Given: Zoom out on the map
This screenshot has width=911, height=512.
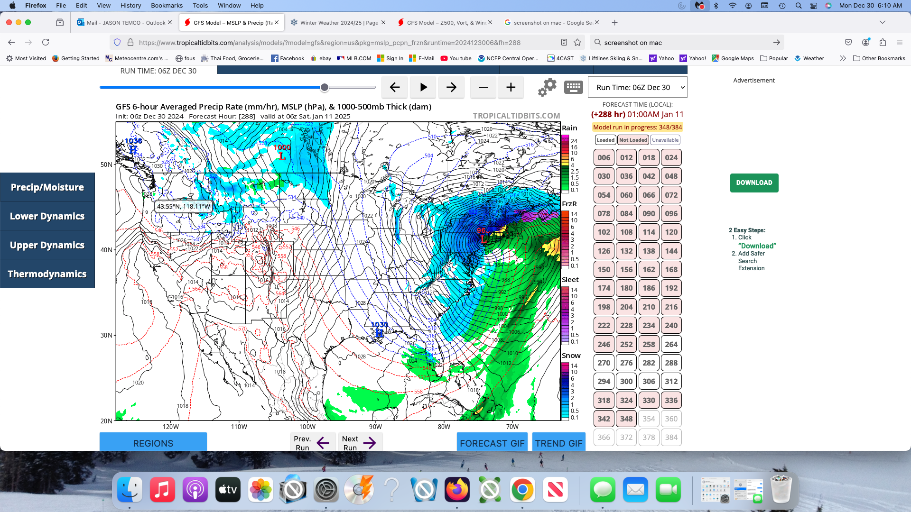Looking at the screenshot, I should click(483, 87).
